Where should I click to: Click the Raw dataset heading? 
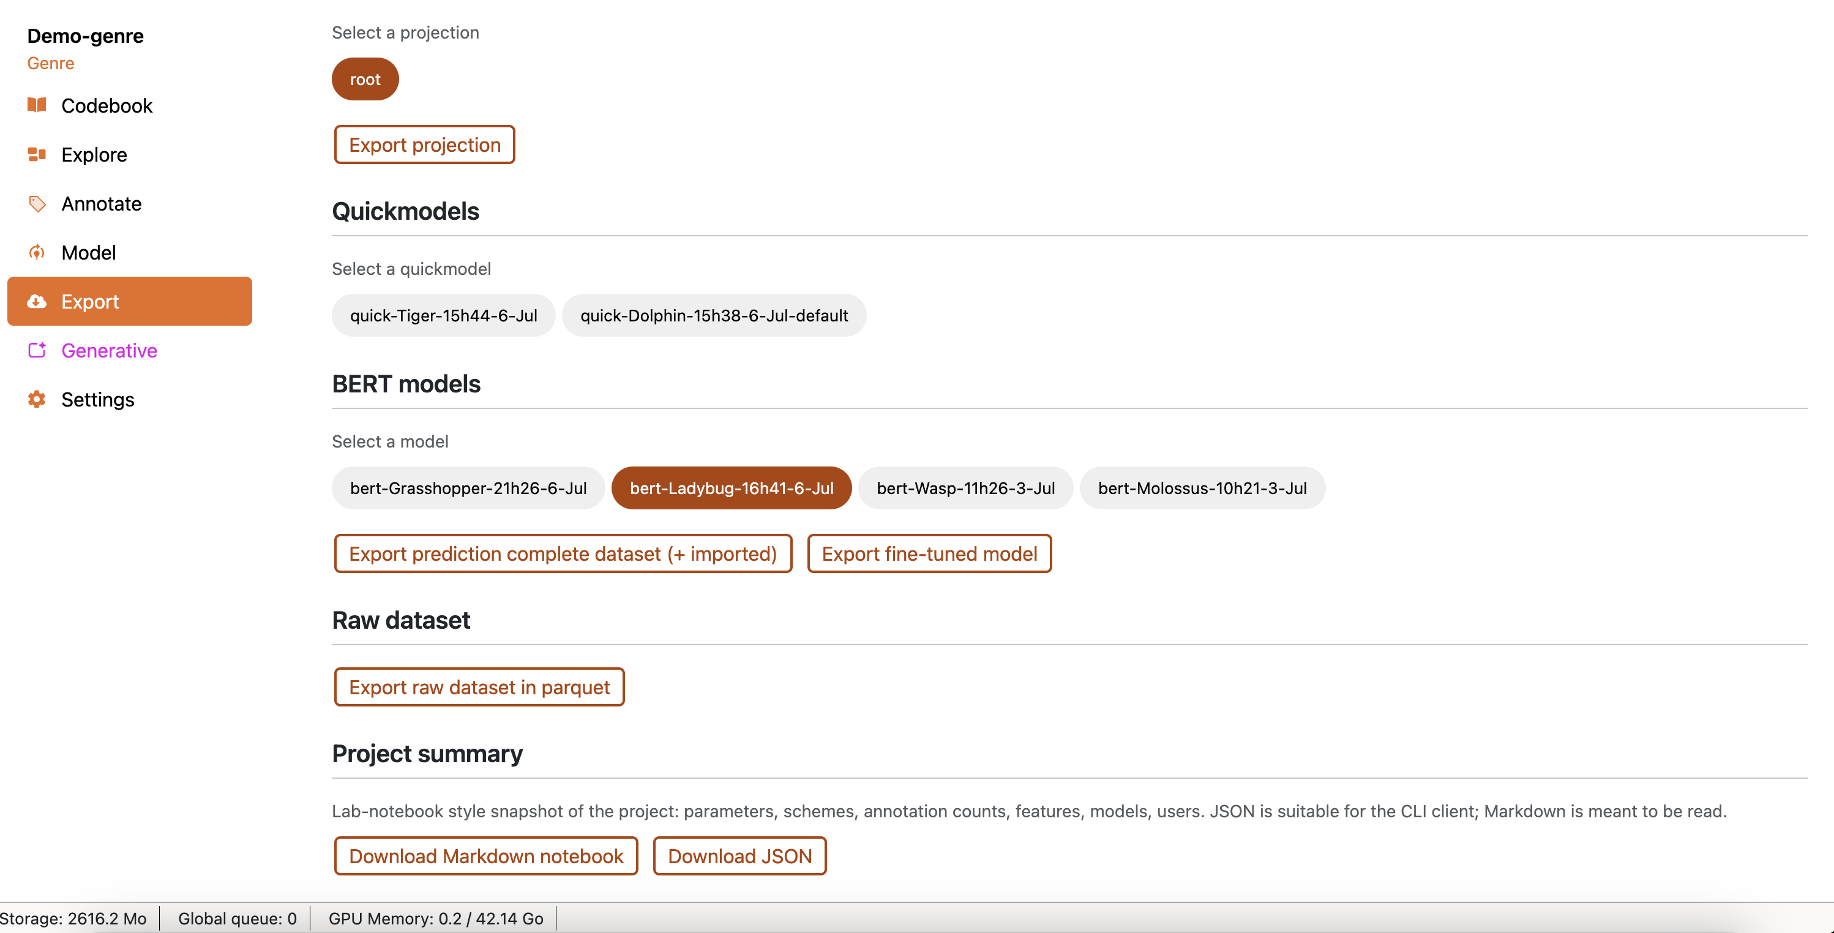point(401,620)
